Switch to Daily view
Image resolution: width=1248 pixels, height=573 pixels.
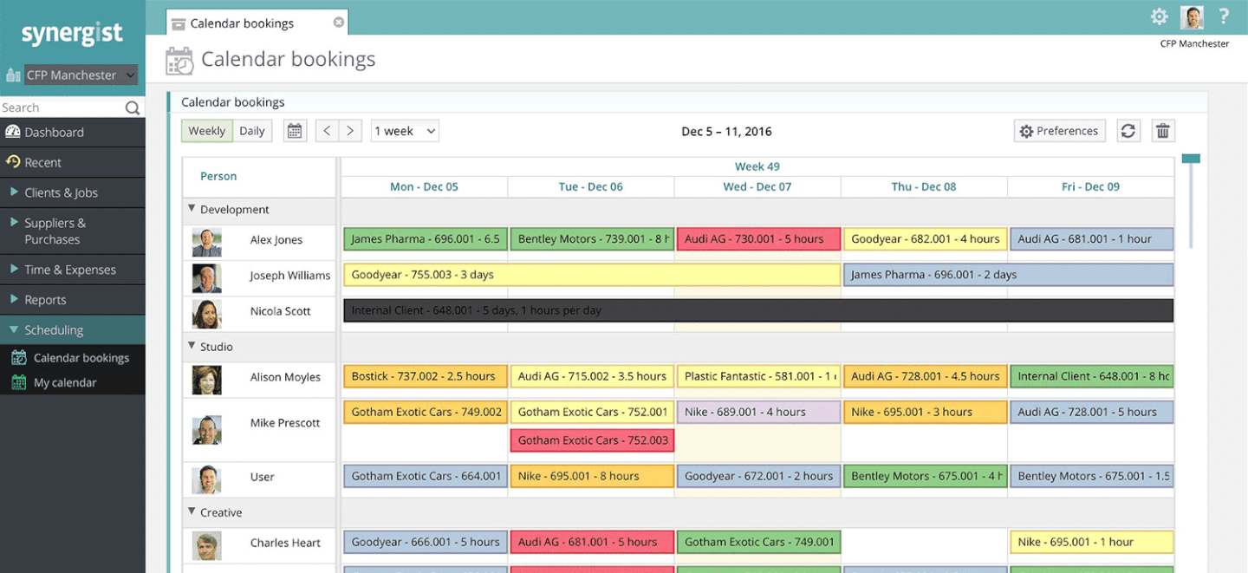pyautogui.click(x=252, y=130)
